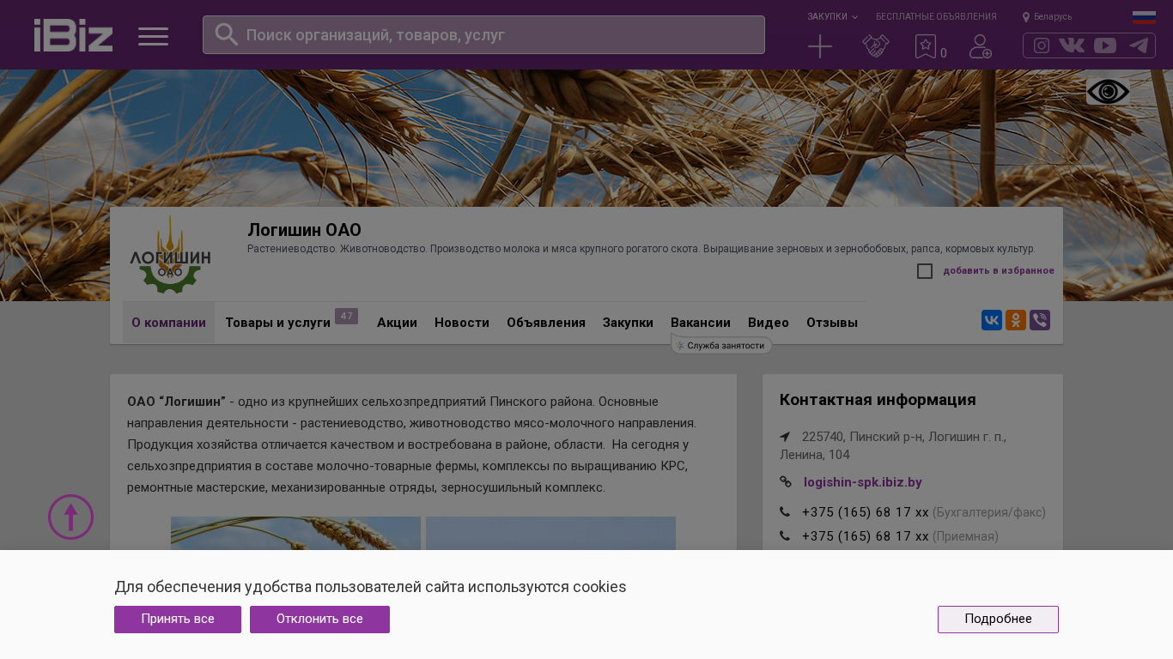Click the Бухгалтерия/факс phone number

866,512
